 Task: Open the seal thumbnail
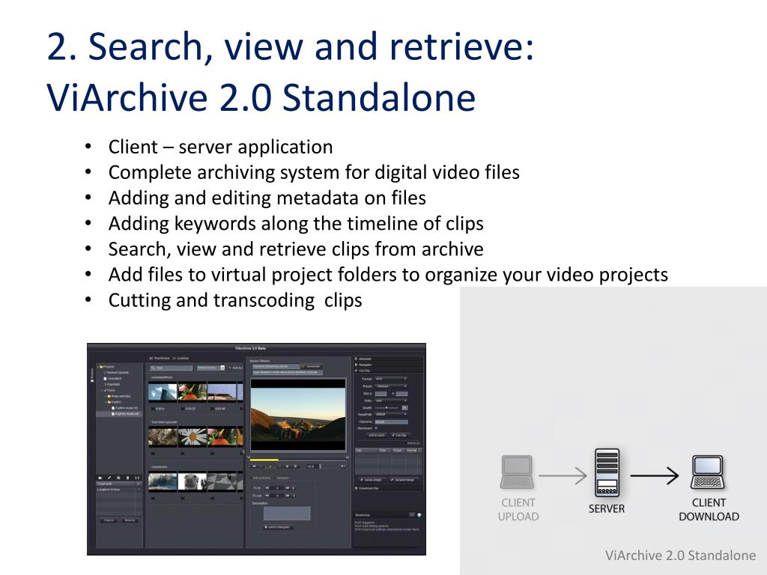click(x=192, y=481)
